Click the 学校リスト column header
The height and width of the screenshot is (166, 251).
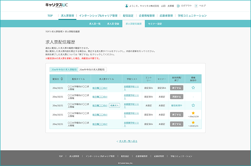click(x=132, y=79)
